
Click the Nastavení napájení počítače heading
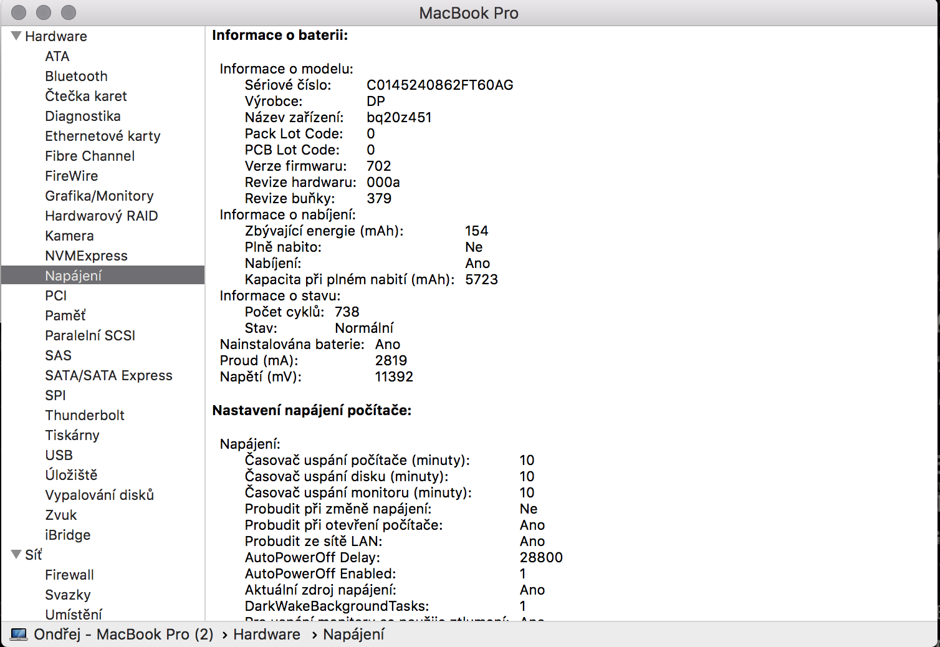pyautogui.click(x=312, y=410)
